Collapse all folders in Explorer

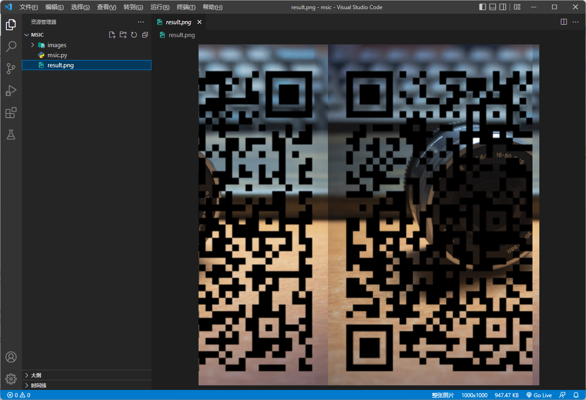pyautogui.click(x=145, y=35)
